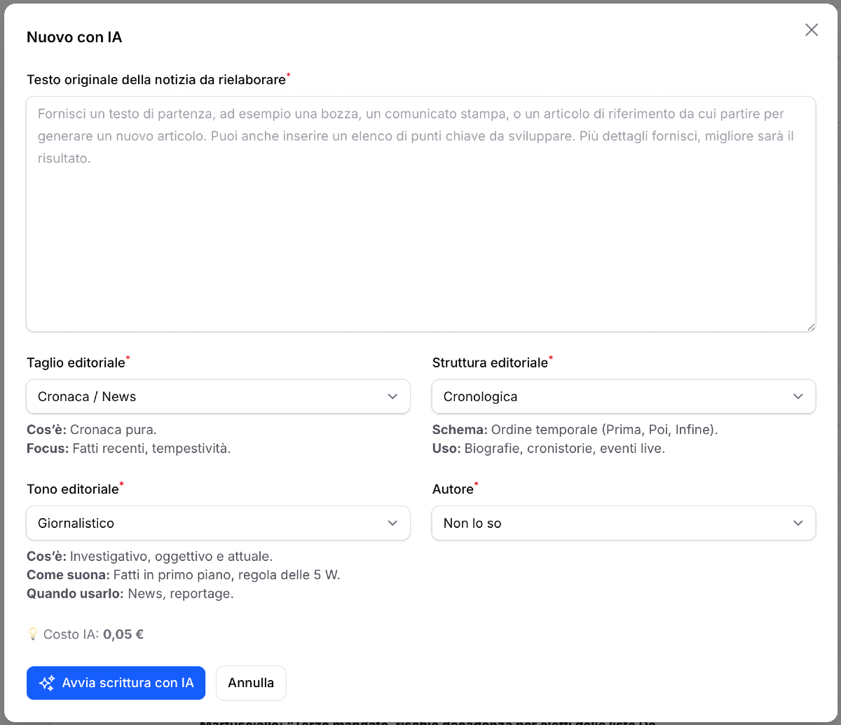This screenshot has height=725, width=841.
Task: Click the Testo originale della notizia label
Action: (156, 80)
